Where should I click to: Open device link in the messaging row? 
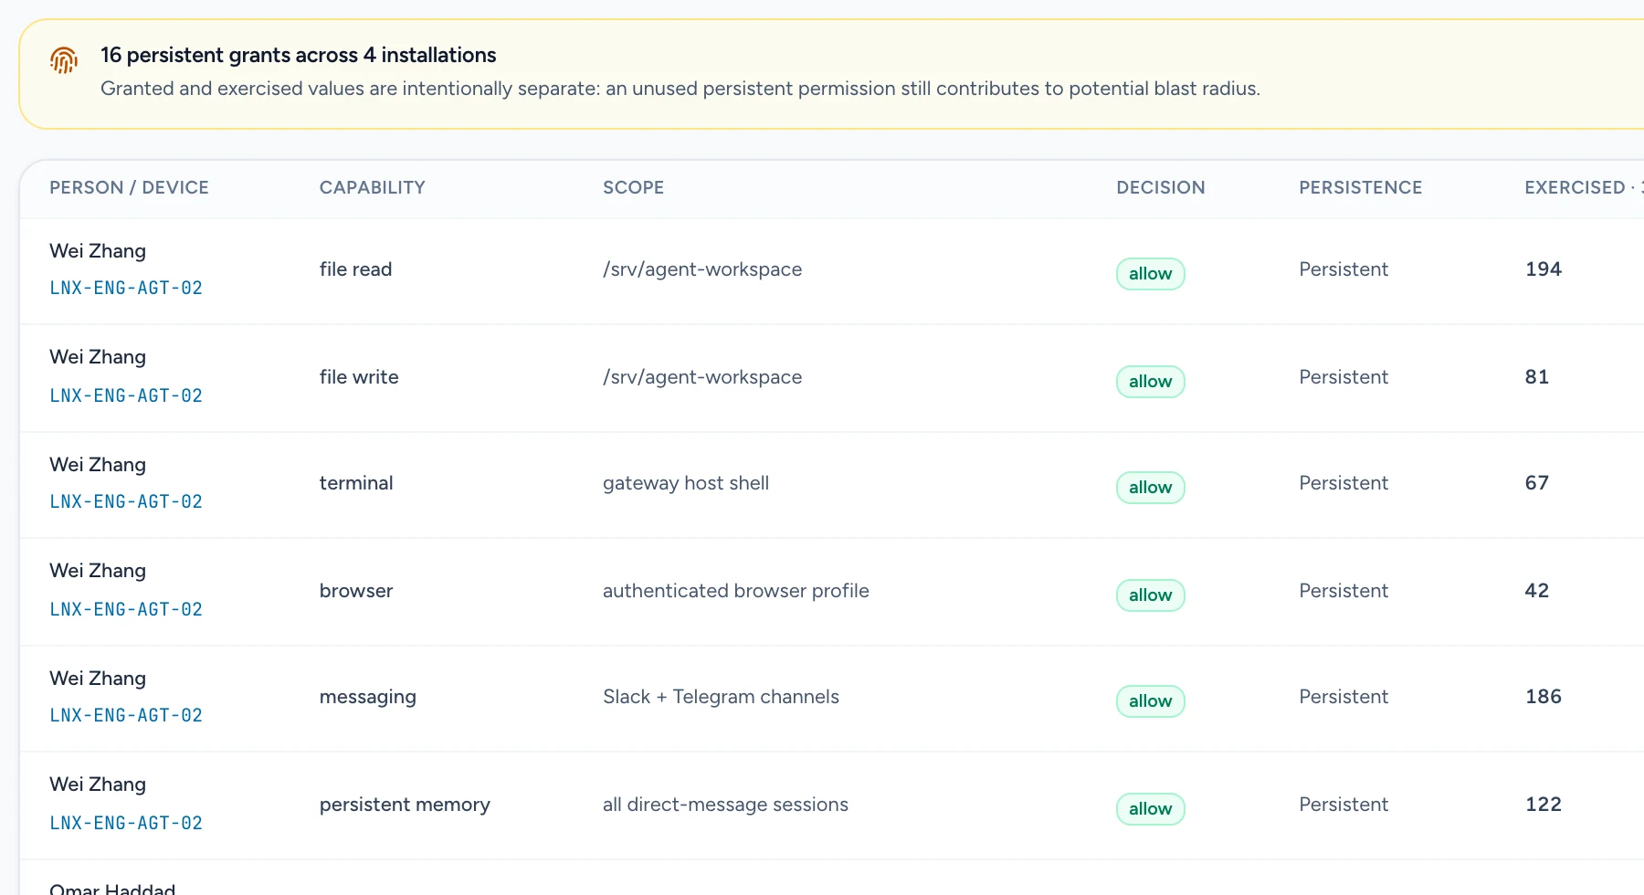tap(126, 715)
